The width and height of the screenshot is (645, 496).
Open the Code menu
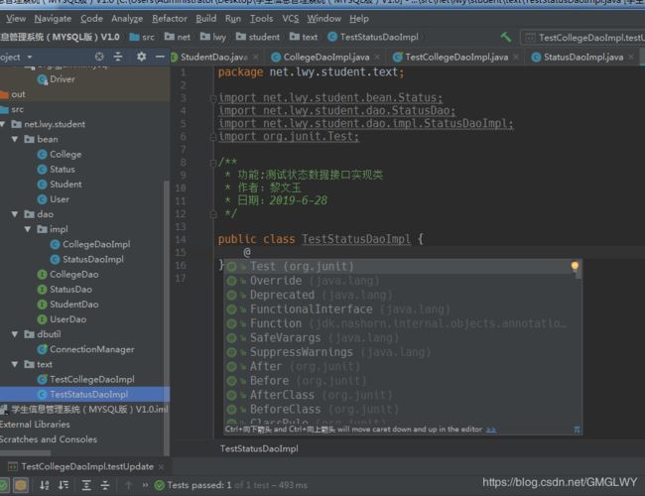coord(91,19)
